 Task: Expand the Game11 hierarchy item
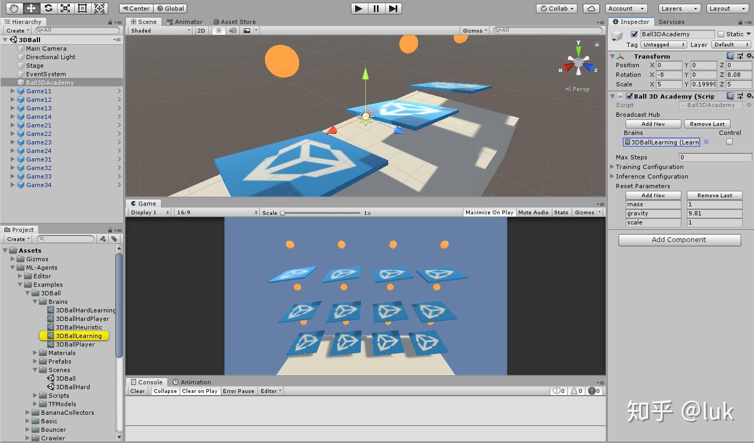point(12,91)
